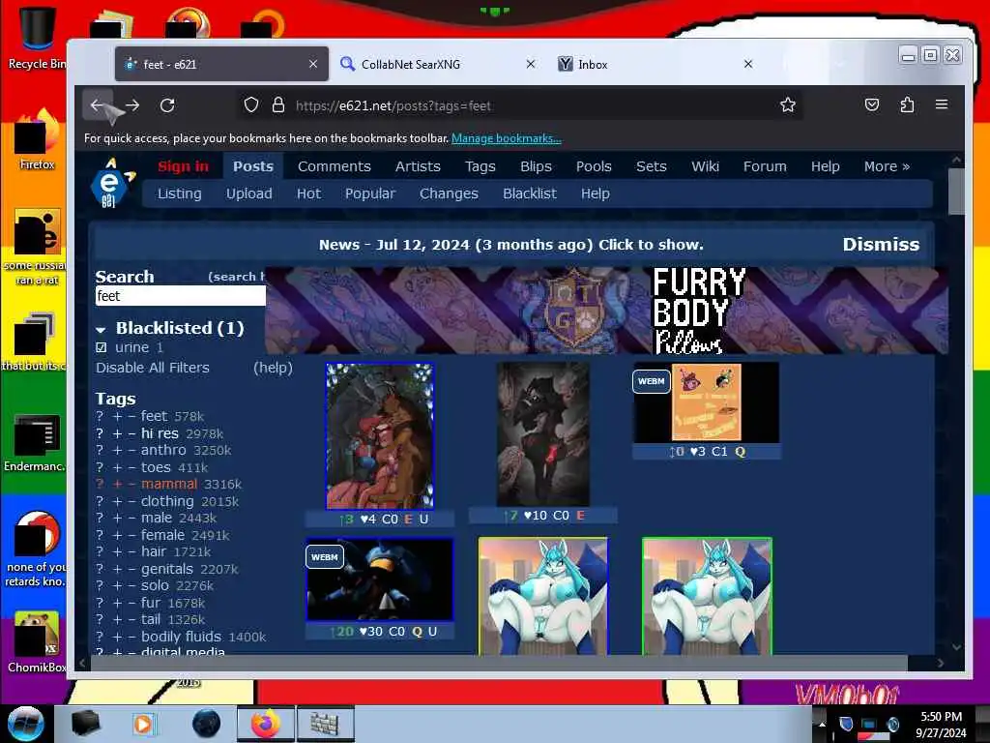Go back using the browser back arrow
The image size is (990, 743).
pyautogui.click(x=98, y=105)
